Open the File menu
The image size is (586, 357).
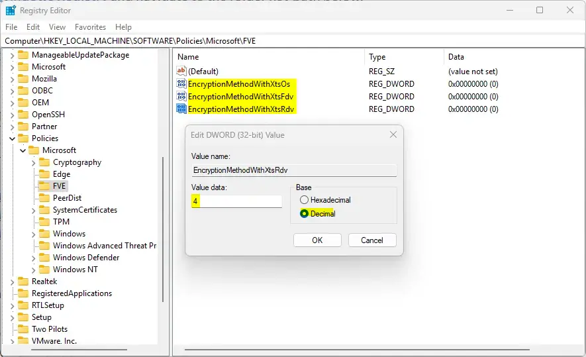pos(11,27)
